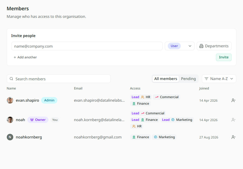Screen dimensions: 243x169
Task: Click the crown icon in Owner badge
Action: point(32,120)
